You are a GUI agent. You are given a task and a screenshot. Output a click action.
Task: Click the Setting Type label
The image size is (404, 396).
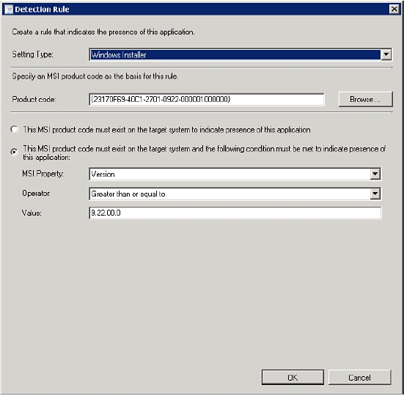(32, 54)
